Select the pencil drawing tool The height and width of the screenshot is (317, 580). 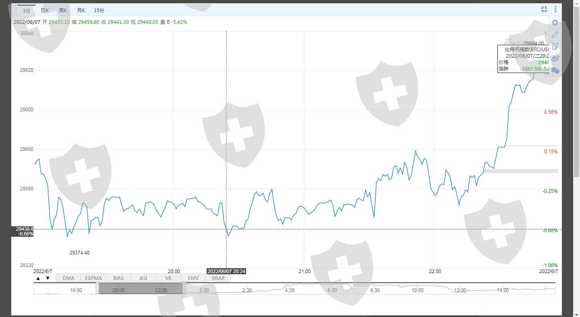pos(555,34)
